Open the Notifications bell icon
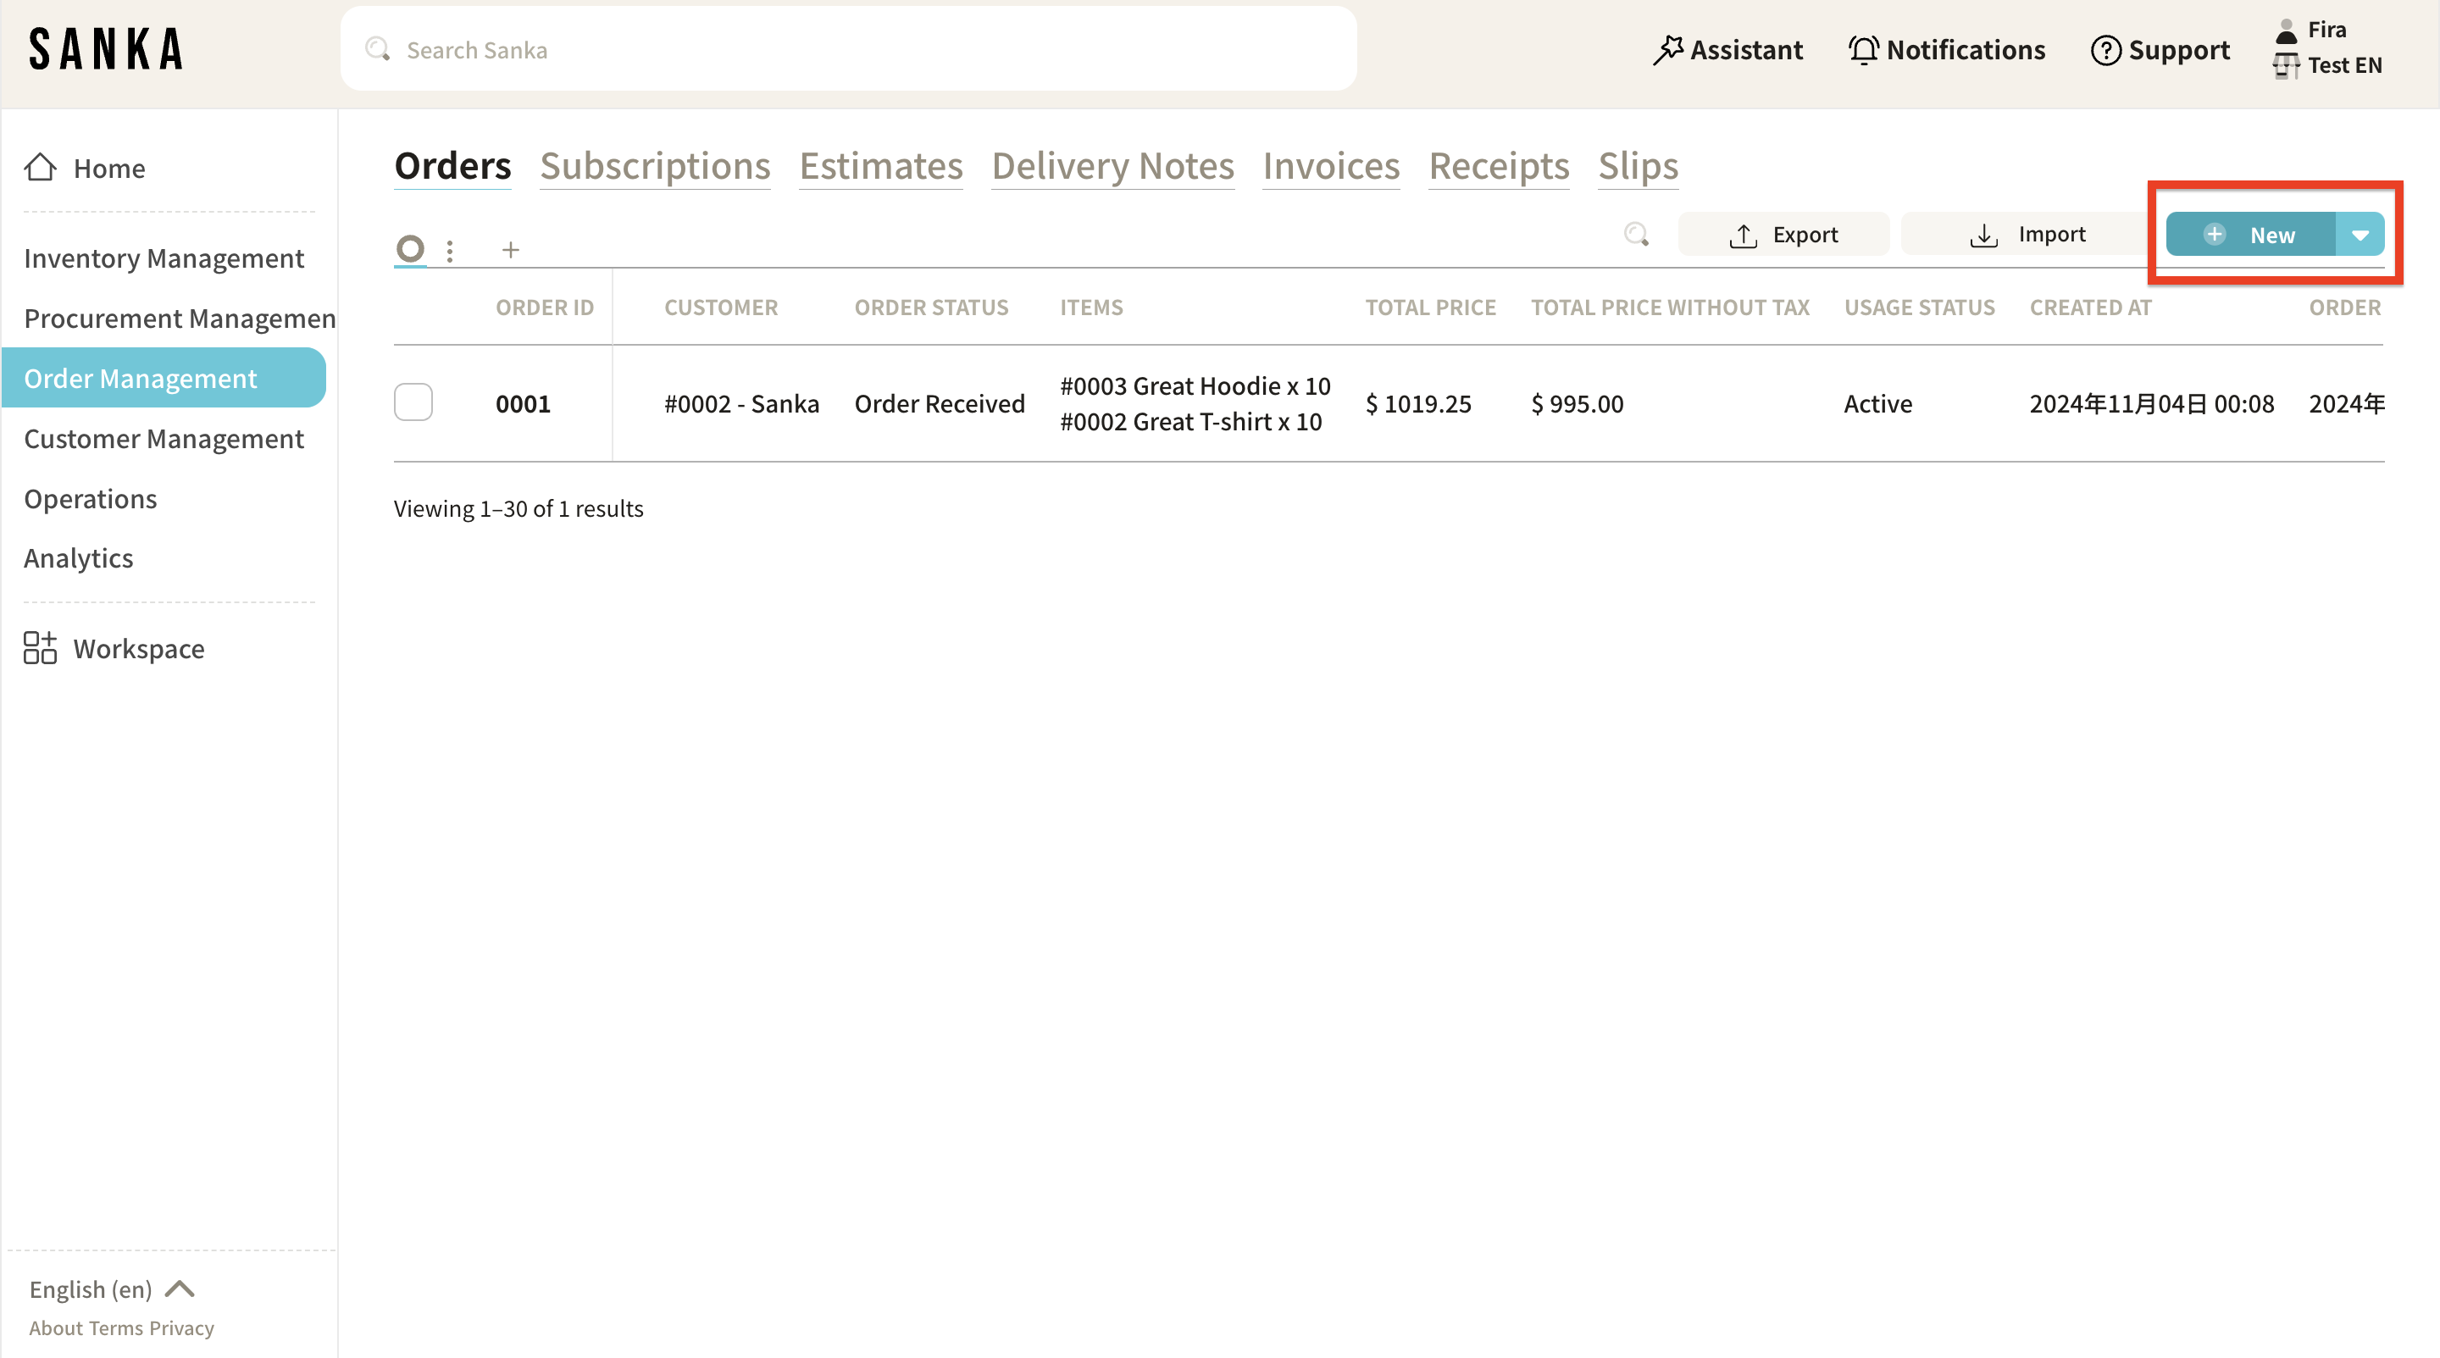The width and height of the screenshot is (2440, 1358). pos(1863,50)
